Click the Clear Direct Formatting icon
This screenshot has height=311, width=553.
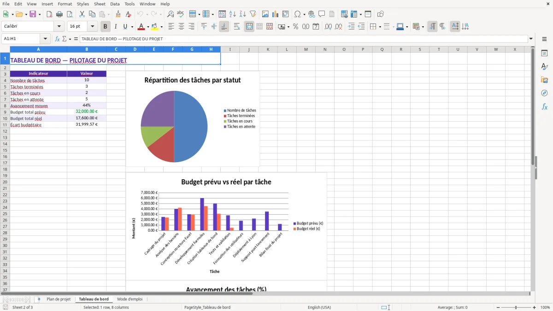tap(129, 14)
